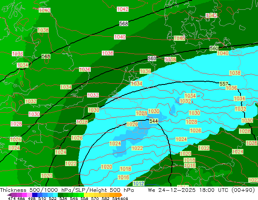Click the 'We 24-12-2025' date text

click(x=172, y=190)
